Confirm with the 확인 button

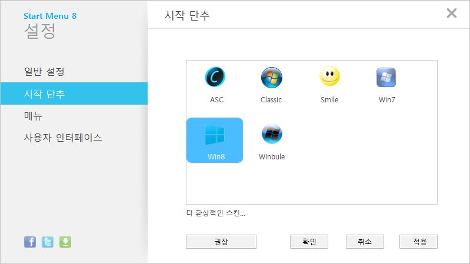click(x=309, y=242)
